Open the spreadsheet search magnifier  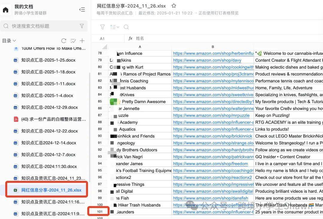point(126,27)
